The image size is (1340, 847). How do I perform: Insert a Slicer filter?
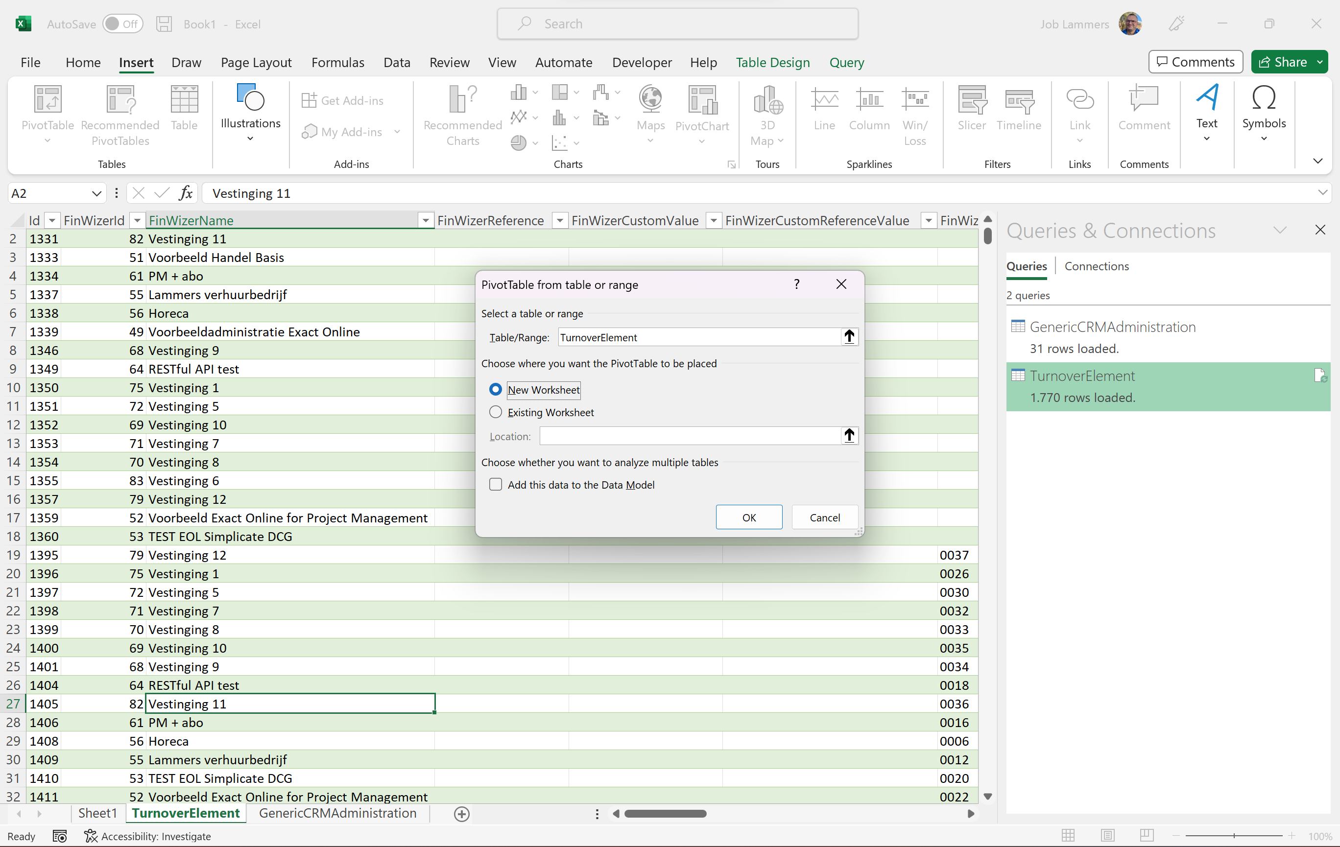pos(972,108)
